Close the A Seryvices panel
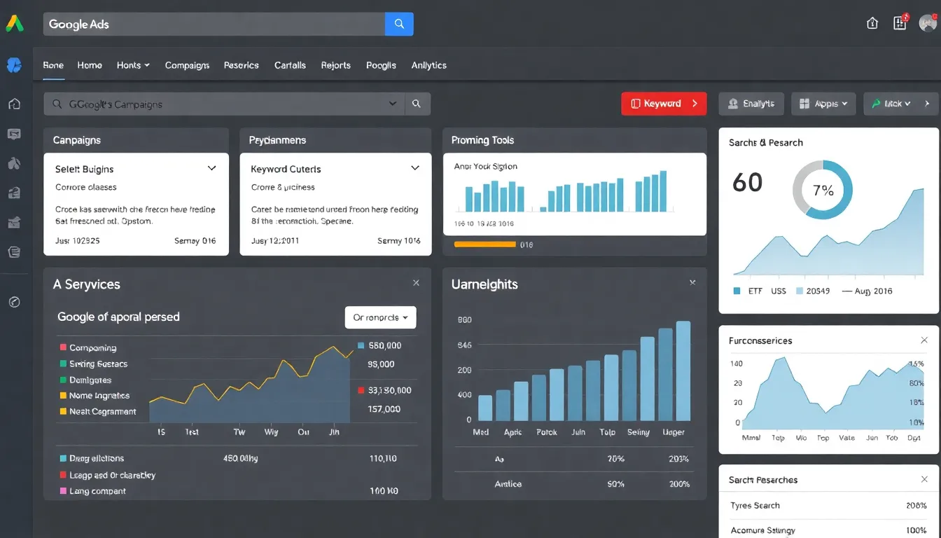941x538 pixels. [x=416, y=283]
